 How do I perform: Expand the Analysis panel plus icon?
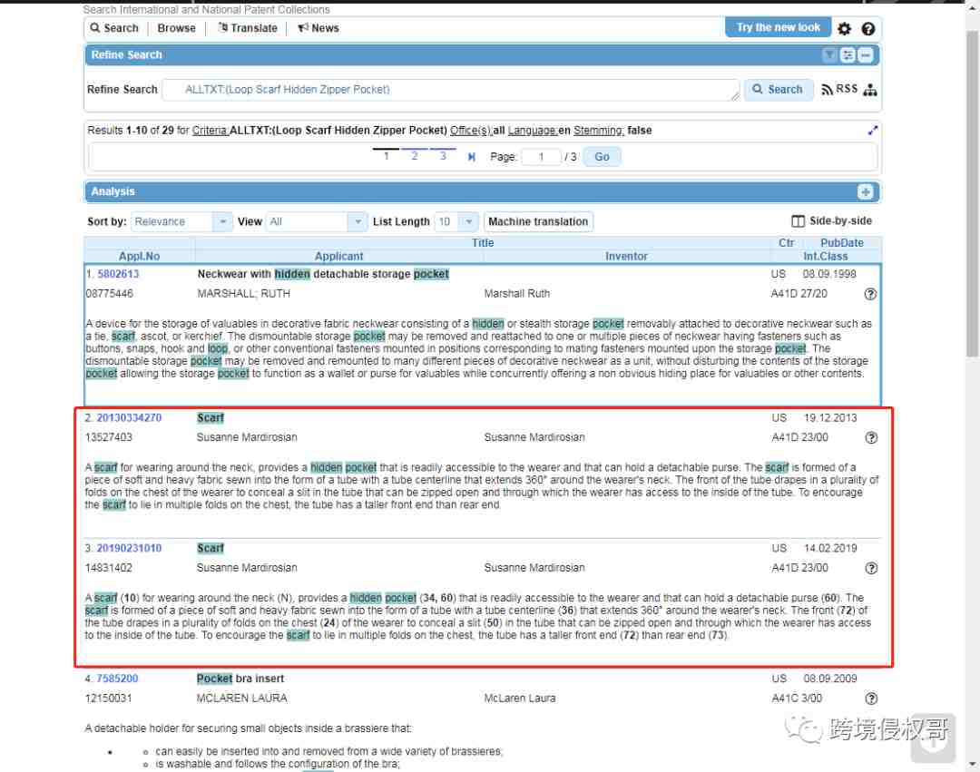[x=865, y=191]
